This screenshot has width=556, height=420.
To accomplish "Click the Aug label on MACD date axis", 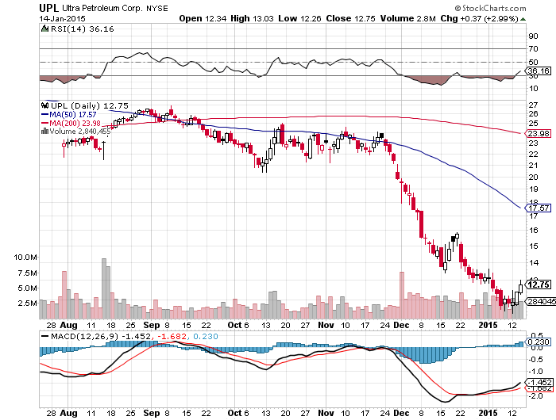I will coord(68,413).
